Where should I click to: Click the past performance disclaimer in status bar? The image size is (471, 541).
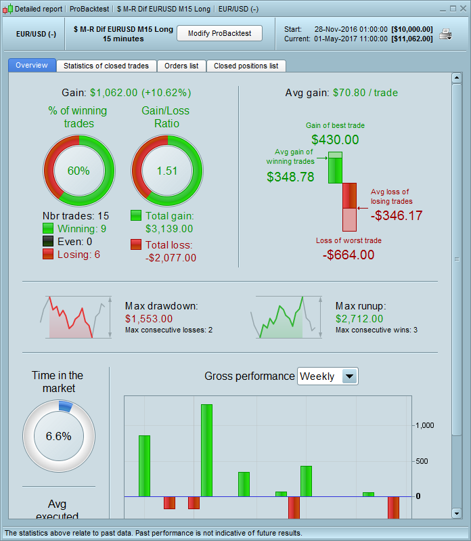coord(154,533)
